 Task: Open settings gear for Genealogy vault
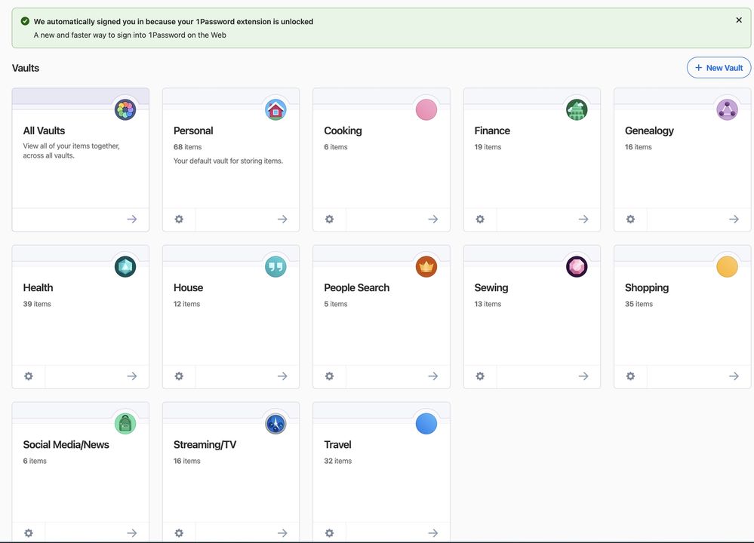pos(630,219)
